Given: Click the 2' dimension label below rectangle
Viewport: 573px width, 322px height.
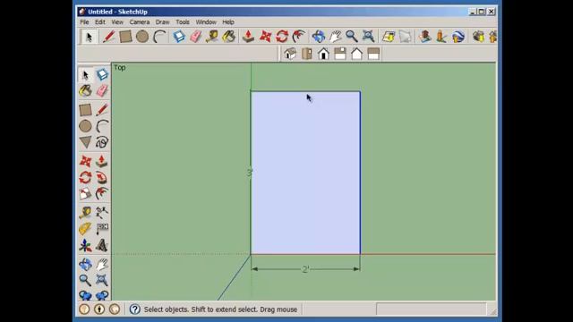Looking at the screenshot, I should coord(305,269).
